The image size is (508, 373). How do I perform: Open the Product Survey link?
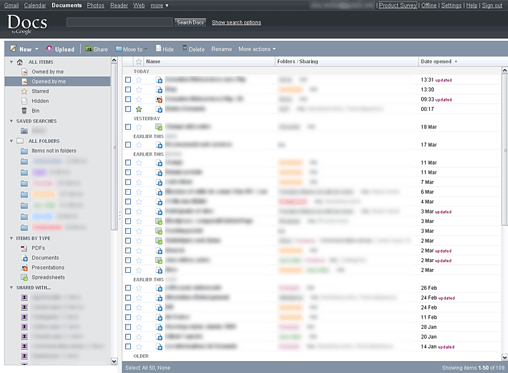pos(398,5)
